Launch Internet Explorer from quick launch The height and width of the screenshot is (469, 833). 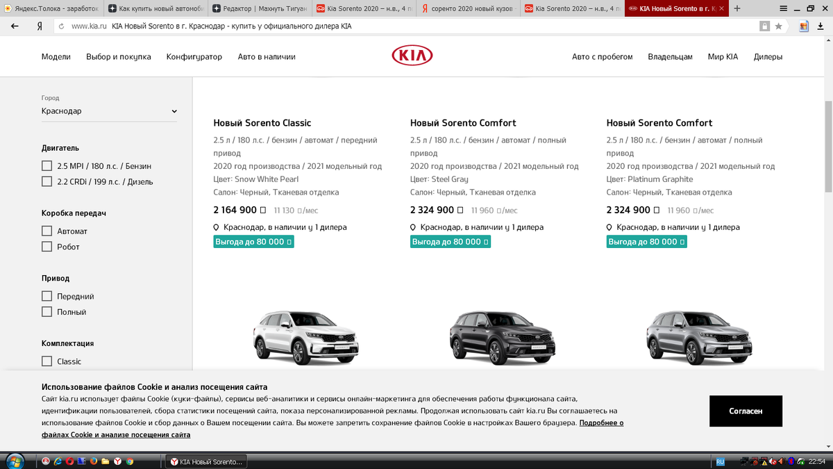[x=58, y=461]
